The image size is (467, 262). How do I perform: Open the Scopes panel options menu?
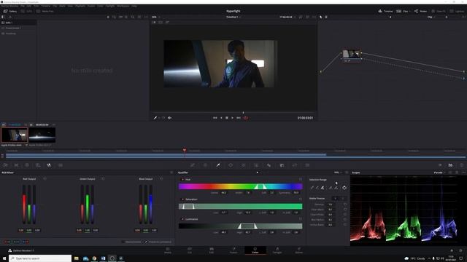(x=463, y=172)
